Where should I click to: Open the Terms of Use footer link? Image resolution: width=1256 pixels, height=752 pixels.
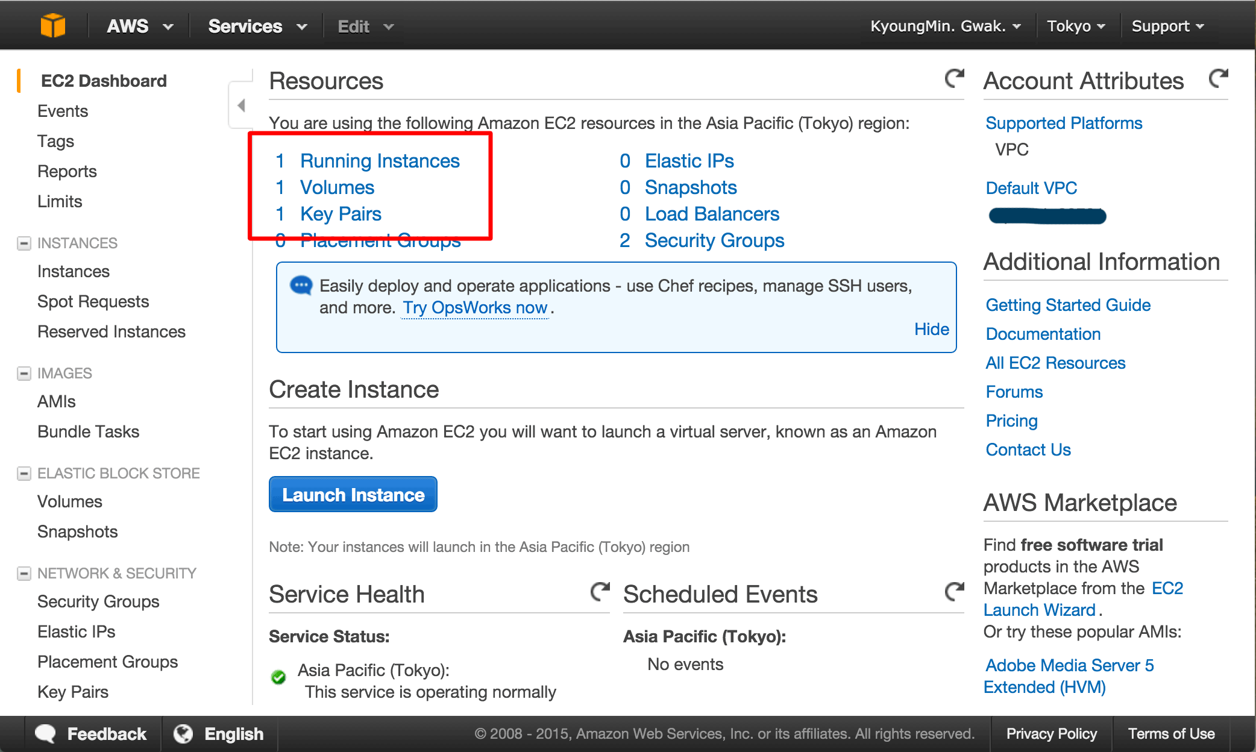click(x=1171, y=733)
